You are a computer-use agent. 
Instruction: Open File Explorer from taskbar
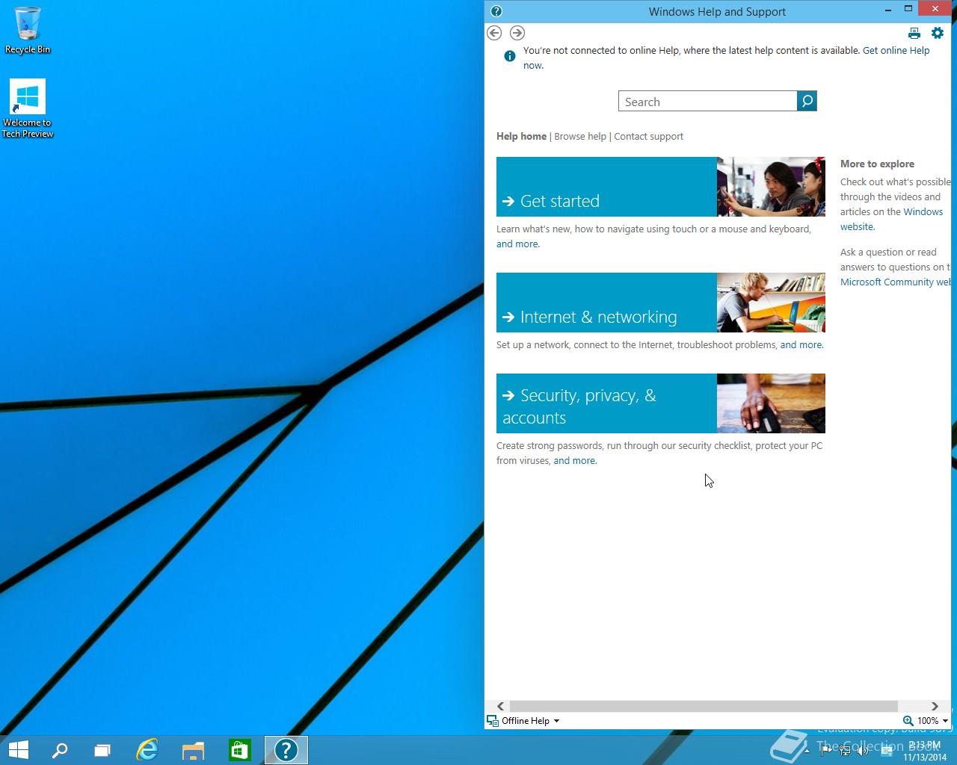(x=193, y=750)
